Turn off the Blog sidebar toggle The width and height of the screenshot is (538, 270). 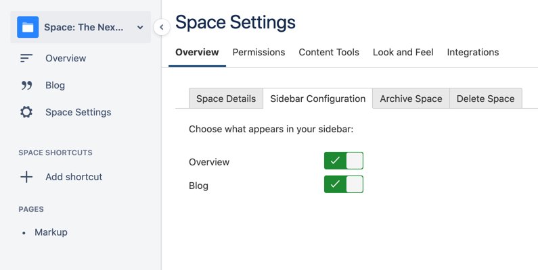pyautogui.click(x=344, y=184)
